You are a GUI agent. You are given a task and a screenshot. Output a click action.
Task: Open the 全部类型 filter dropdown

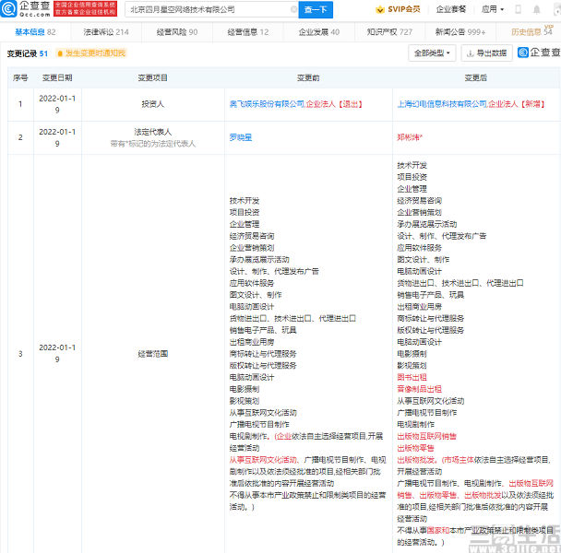click(x=432, y=53)
